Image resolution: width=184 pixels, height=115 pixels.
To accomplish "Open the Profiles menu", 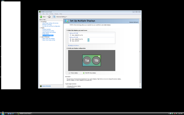I will (51, 14).
